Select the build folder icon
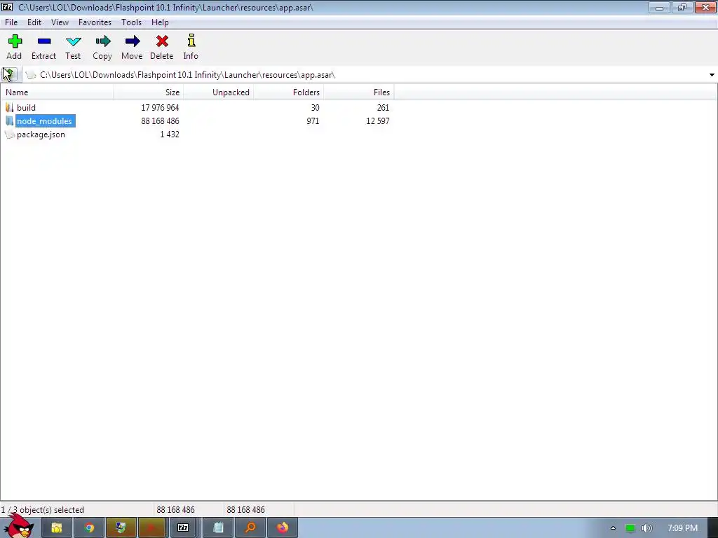Image resolution: width=718 pixels, height=538 pixels. click(x=10, y=107)
